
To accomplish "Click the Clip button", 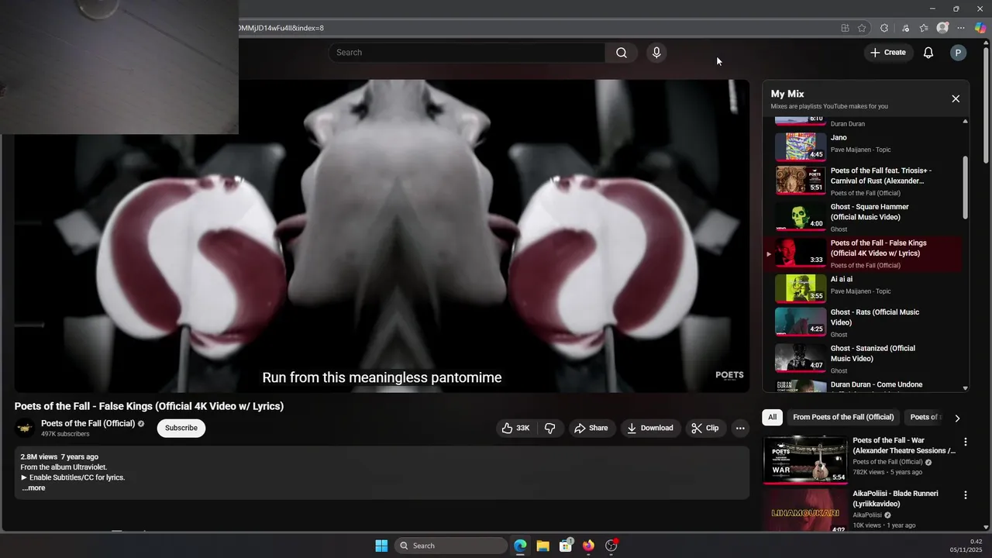I will 705,428.
